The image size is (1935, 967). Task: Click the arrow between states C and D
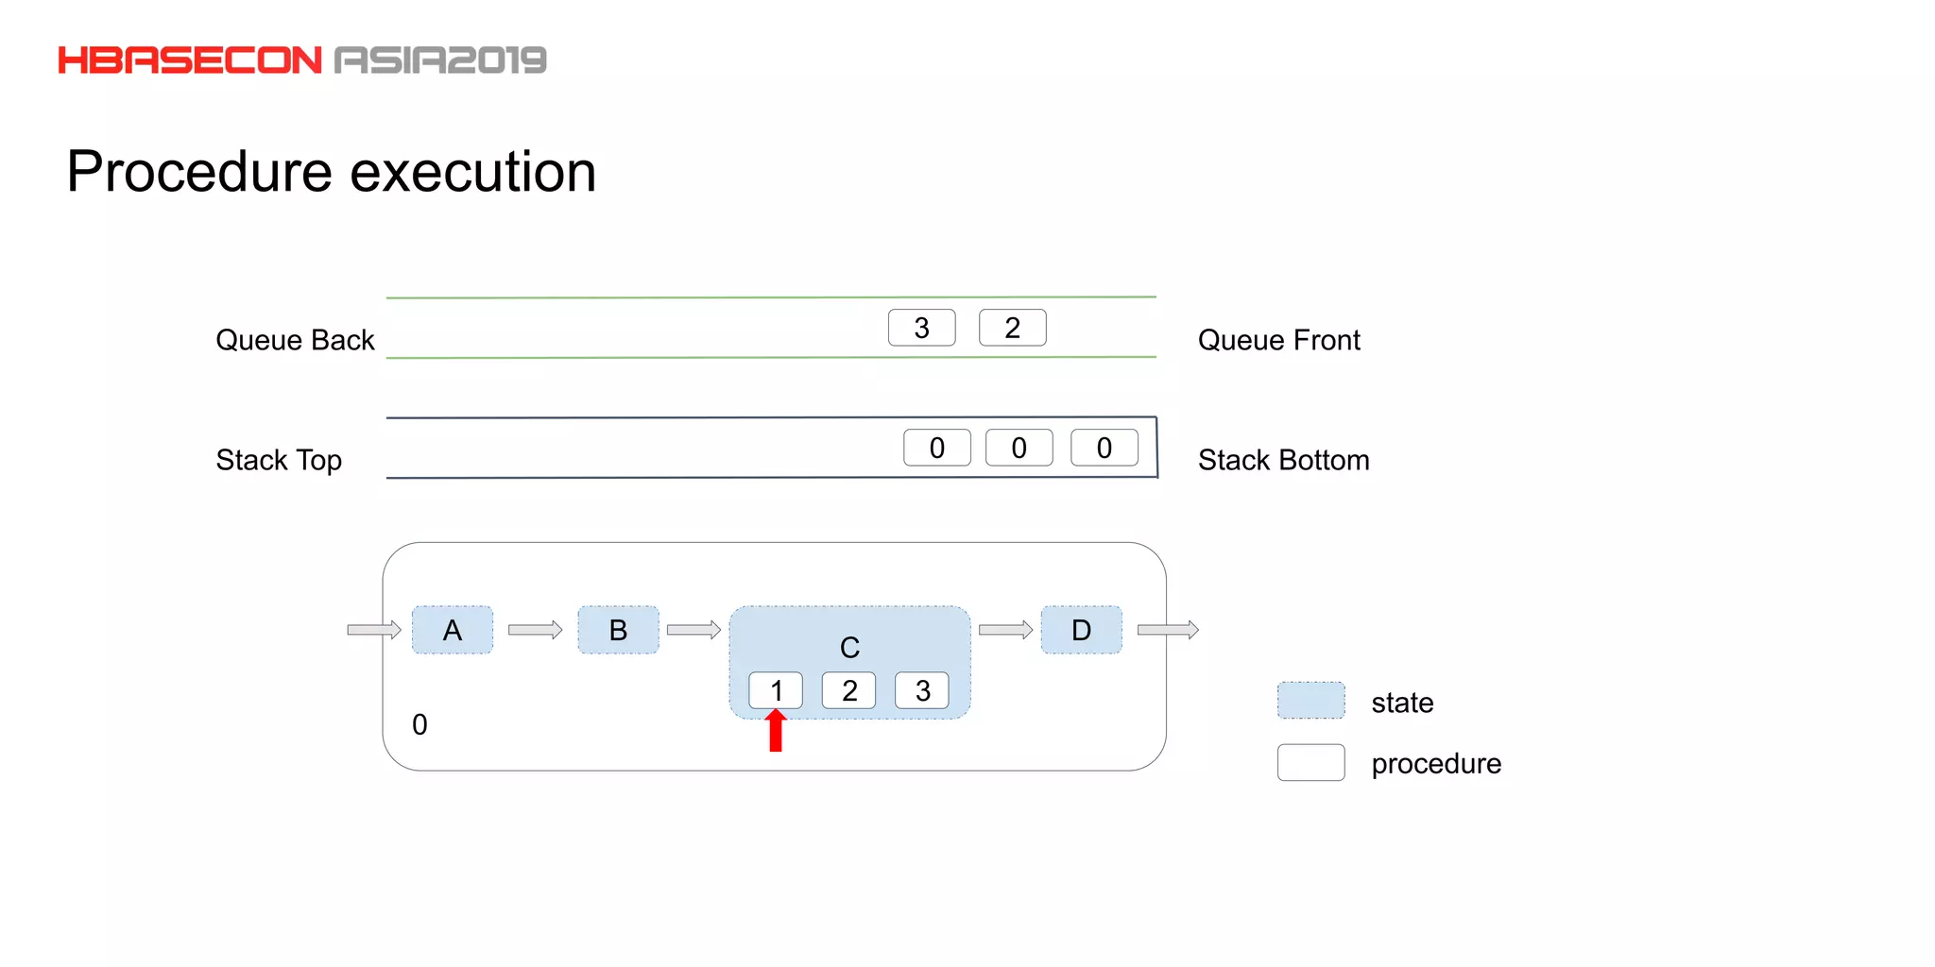tap(1005, 630)
